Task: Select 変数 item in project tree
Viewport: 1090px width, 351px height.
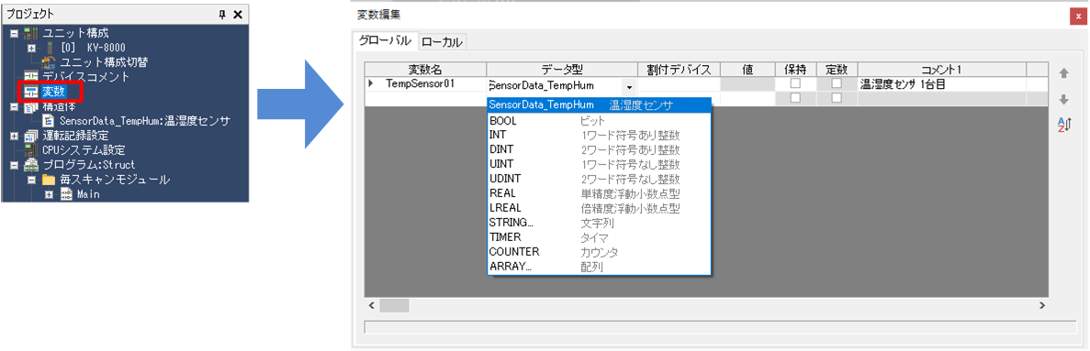Action: (54, 91)
